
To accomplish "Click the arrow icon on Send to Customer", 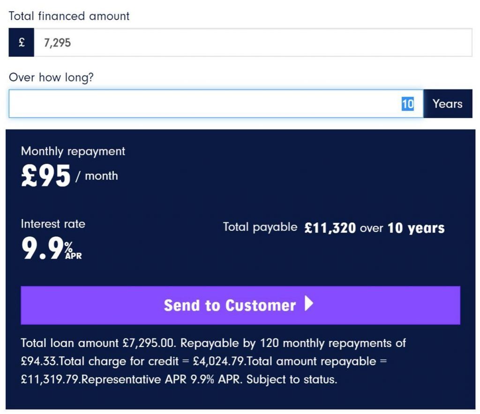I will tap(309, 303).
